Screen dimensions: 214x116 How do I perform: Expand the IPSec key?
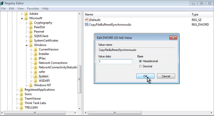tap(31, 59)
